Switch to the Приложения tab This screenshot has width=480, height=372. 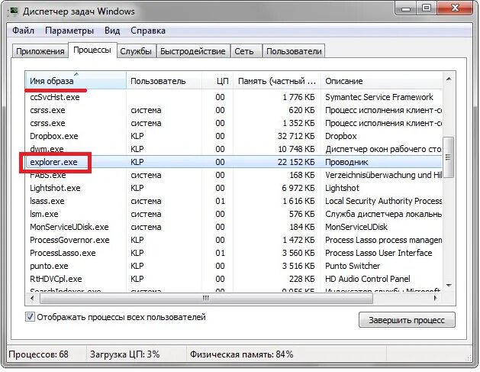click(x=40, y=51)
